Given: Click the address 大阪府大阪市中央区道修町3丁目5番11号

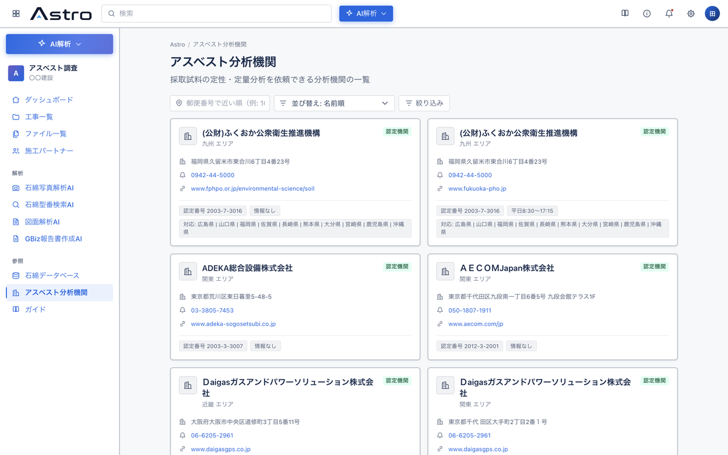Looking at the screenshot, I should [245, 422].
